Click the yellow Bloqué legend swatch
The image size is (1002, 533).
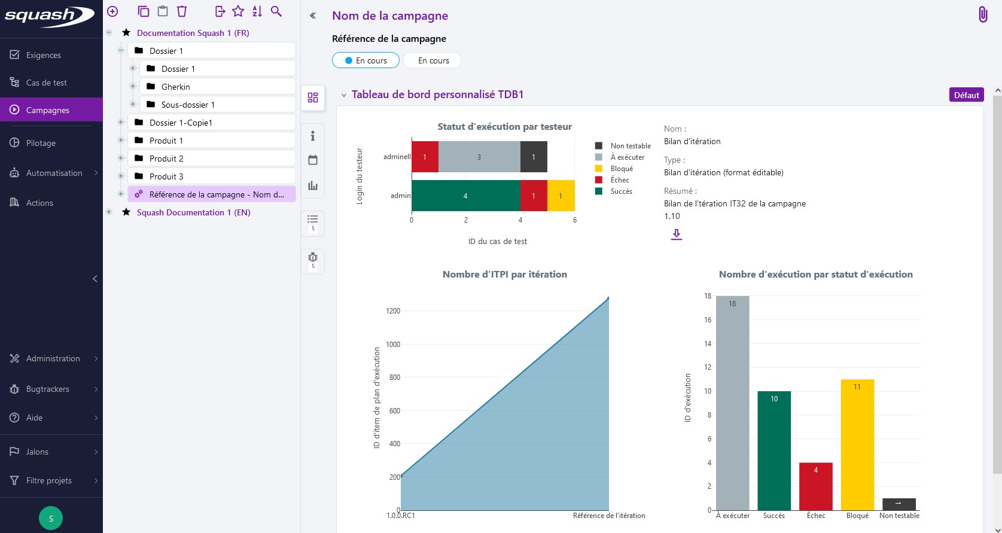598,169
